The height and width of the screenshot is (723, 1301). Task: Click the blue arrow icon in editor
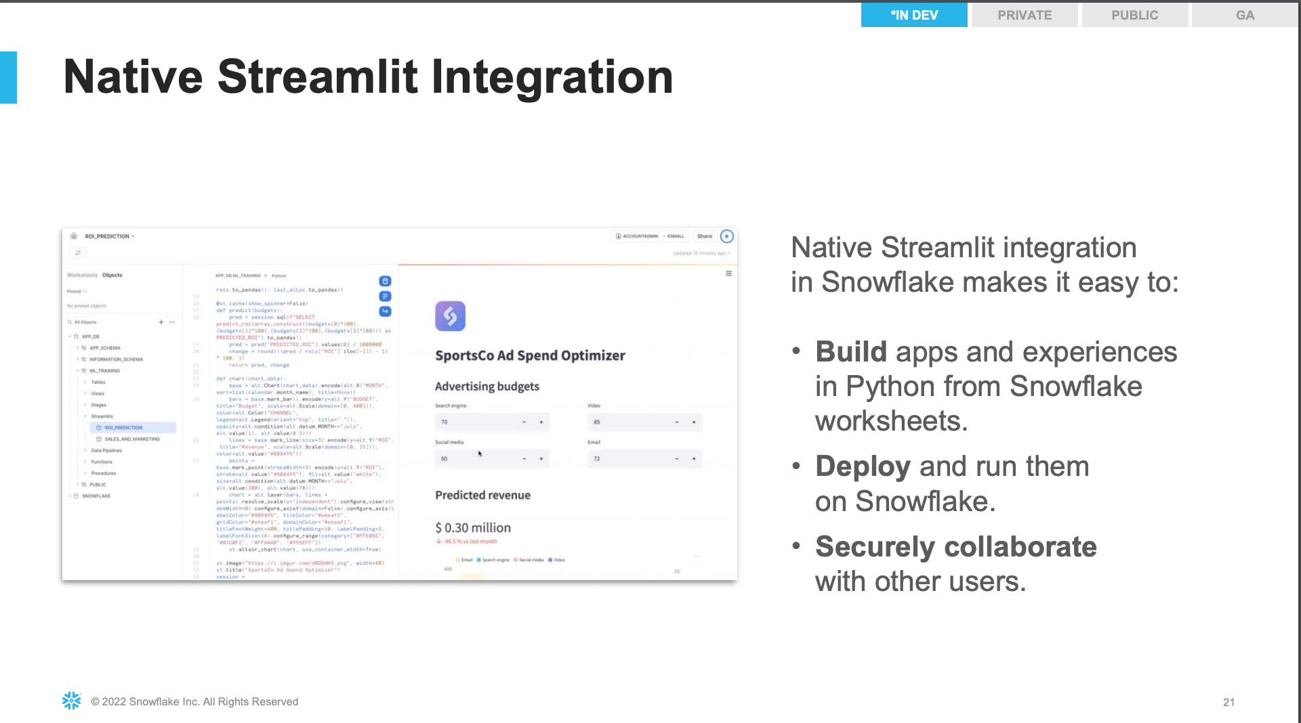(x=385, y=311)
